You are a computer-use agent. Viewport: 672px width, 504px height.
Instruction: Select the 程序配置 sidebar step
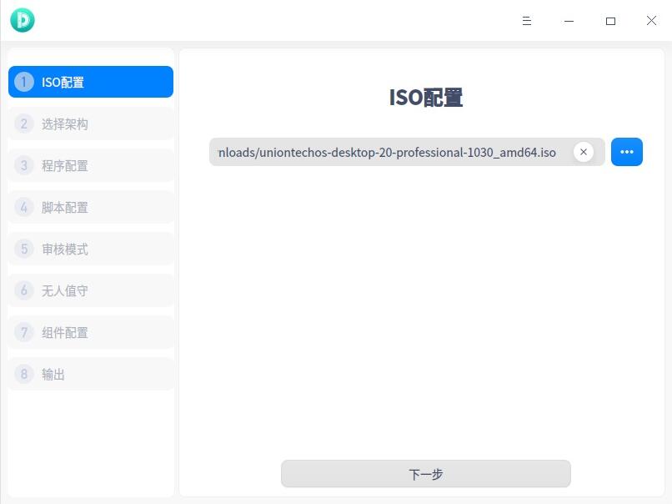[x=90, y=165]
